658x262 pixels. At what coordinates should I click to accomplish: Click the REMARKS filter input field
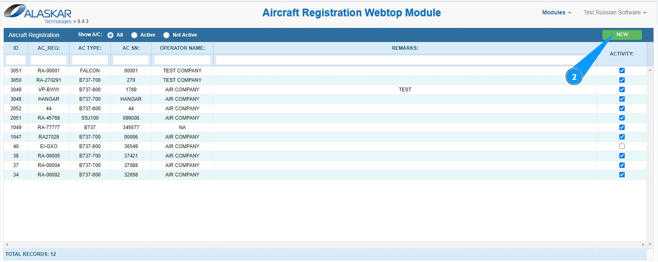click(405, 60)
